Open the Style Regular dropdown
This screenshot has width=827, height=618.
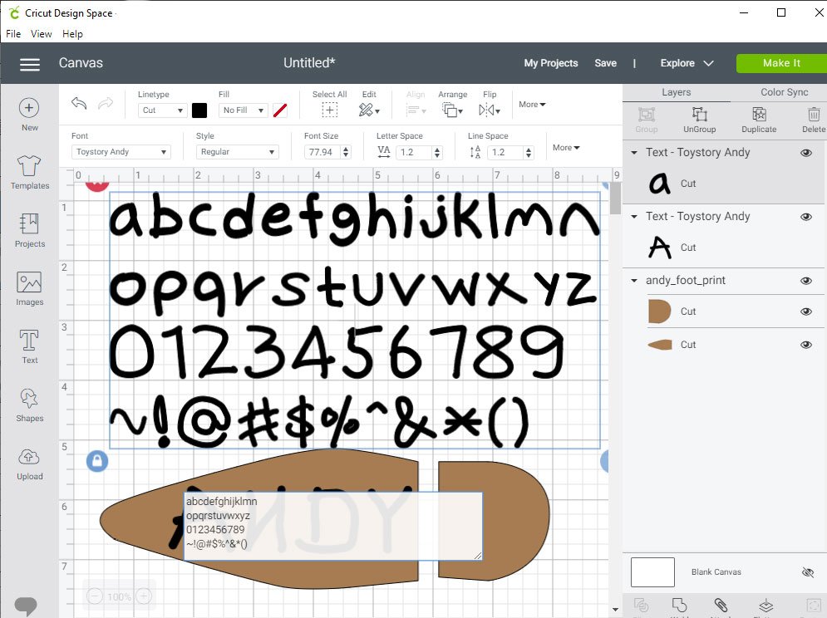pyautogui.click(x=237, y=152)
